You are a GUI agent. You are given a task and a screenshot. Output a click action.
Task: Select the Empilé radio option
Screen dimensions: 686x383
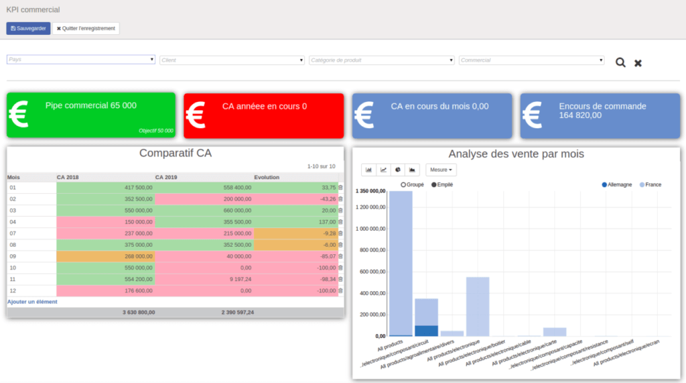click(x=434, y=184)
